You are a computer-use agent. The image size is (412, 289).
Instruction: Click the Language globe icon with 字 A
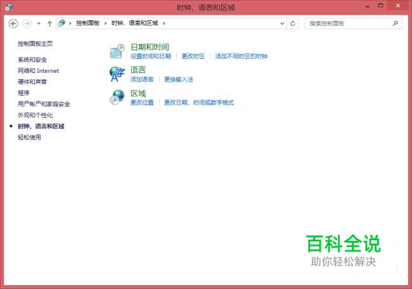[x=117, y=74]
